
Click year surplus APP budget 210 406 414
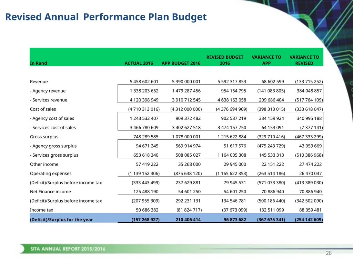(188, 220)
